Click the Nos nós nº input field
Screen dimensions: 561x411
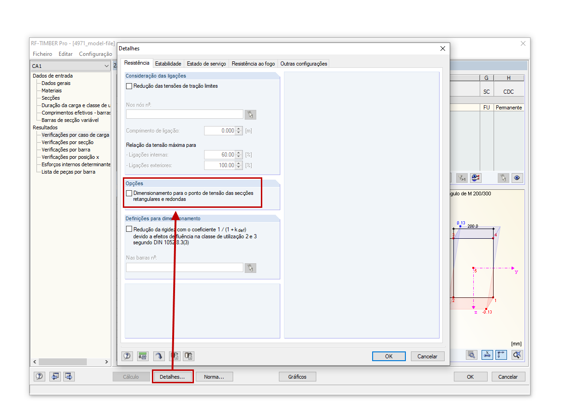pos(185,114)
